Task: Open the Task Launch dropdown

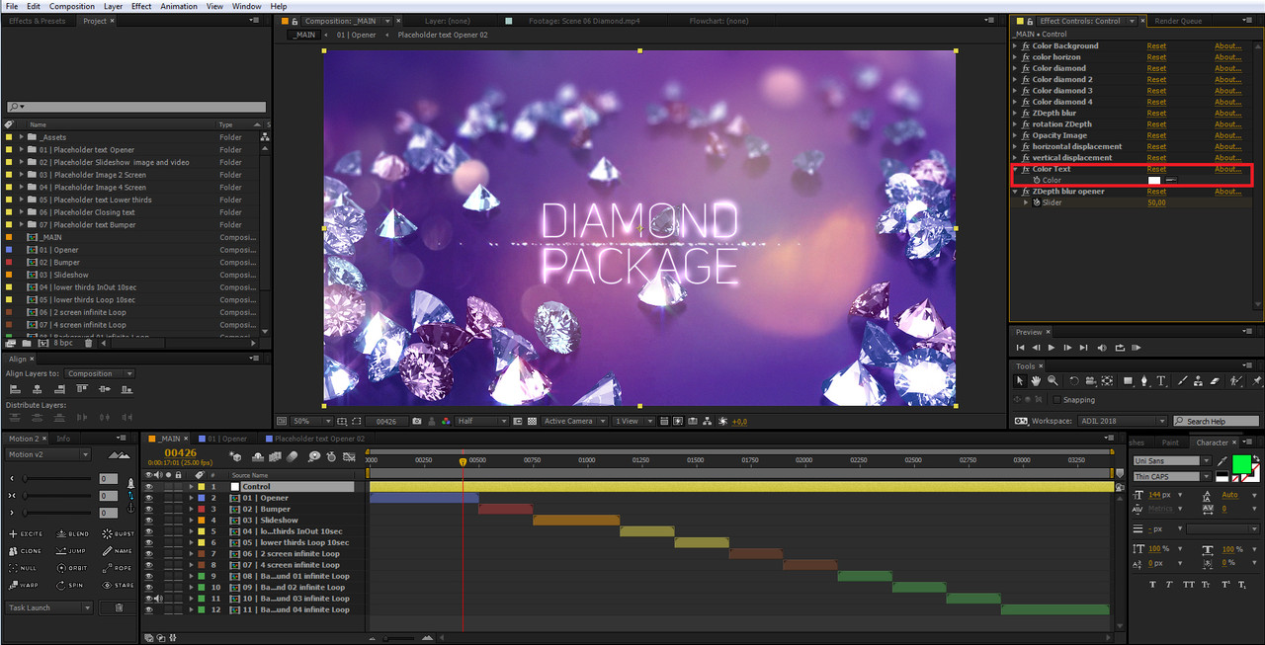Action: coord(49,607)
